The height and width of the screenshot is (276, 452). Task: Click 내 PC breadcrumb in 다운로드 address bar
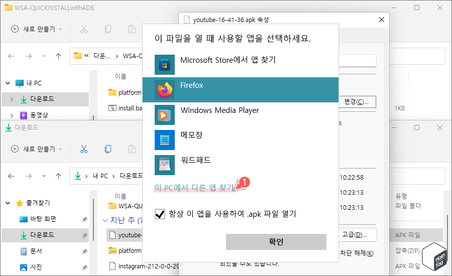tap(100, 176)
